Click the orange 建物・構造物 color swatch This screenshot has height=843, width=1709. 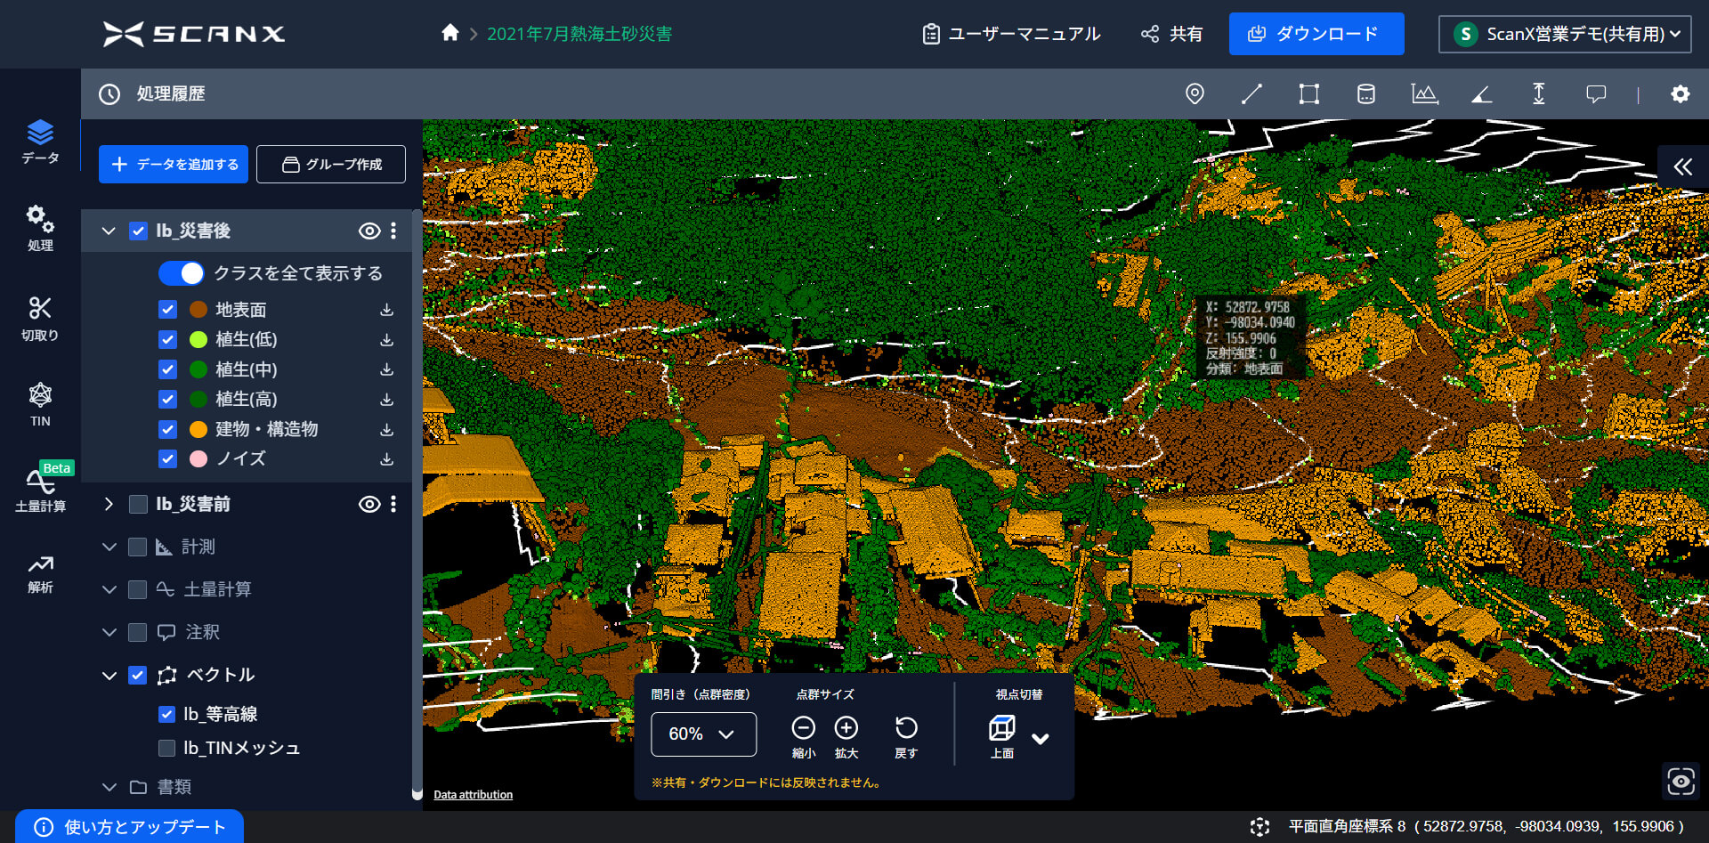point(198,429)
